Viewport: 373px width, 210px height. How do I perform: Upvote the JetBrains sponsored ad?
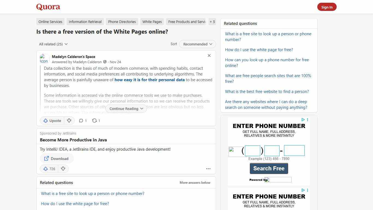49,169
